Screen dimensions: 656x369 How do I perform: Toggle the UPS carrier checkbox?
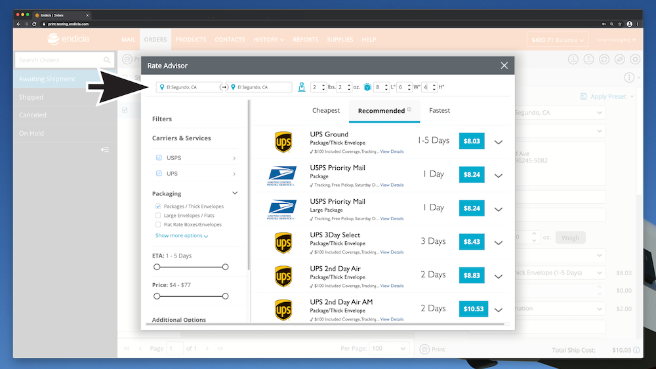(159, 173)
